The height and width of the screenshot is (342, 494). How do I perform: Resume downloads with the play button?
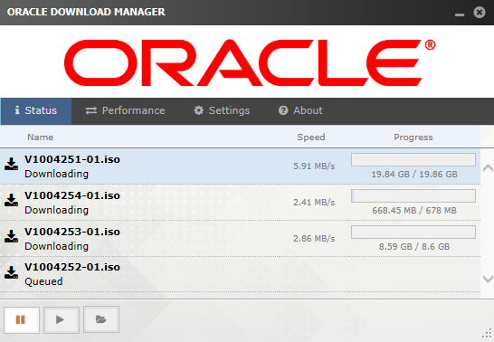tap(62, 319)
